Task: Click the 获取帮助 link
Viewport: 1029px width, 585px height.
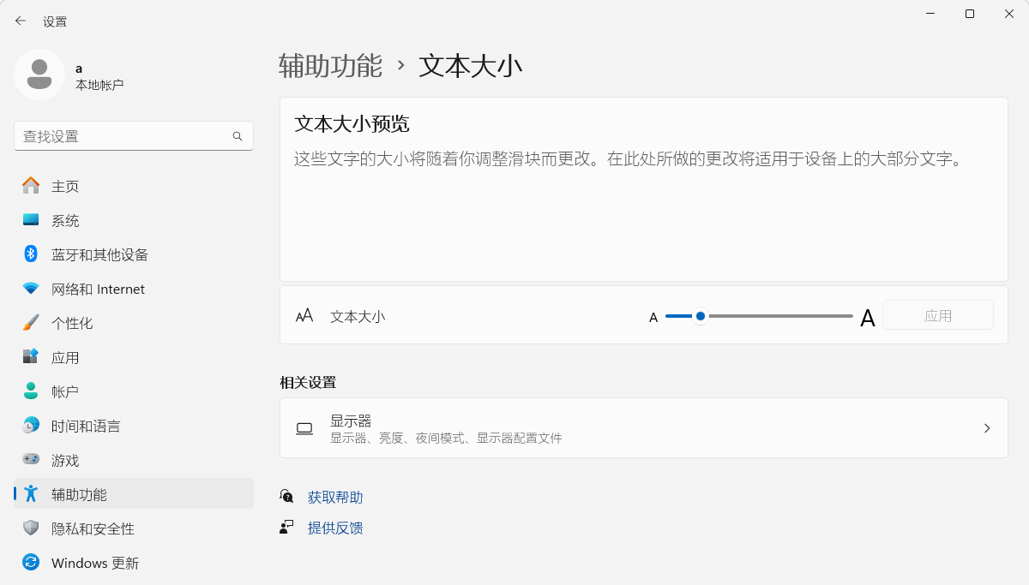Action: tap(335, 498)
